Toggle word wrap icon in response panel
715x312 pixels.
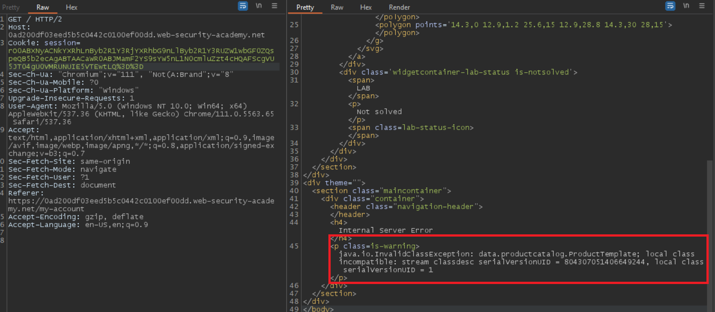(x=670, y=6)
